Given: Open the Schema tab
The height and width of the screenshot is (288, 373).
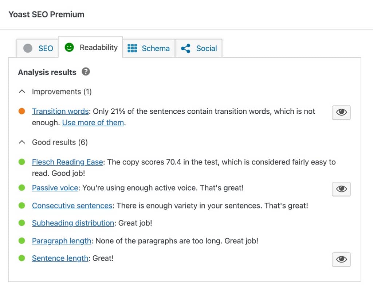Looking at the screenshot, I should [149, 48].
